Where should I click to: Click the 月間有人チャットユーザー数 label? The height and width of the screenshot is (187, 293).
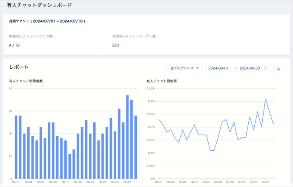134,36
